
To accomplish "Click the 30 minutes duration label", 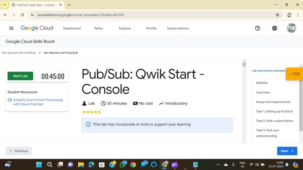I will [x=114, y=103].
